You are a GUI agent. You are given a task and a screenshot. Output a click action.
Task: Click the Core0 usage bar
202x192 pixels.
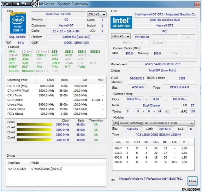coord(34,124)
